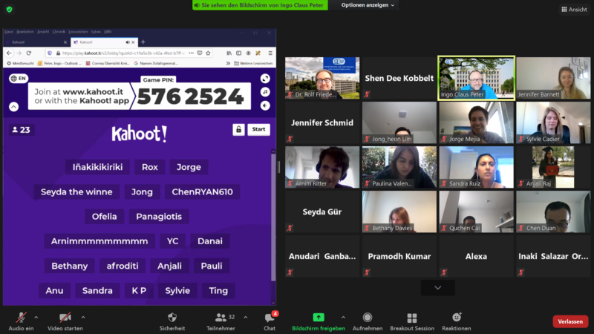Unmute microphone with Audio ein

pyautogui.click(x=22, y=321)
